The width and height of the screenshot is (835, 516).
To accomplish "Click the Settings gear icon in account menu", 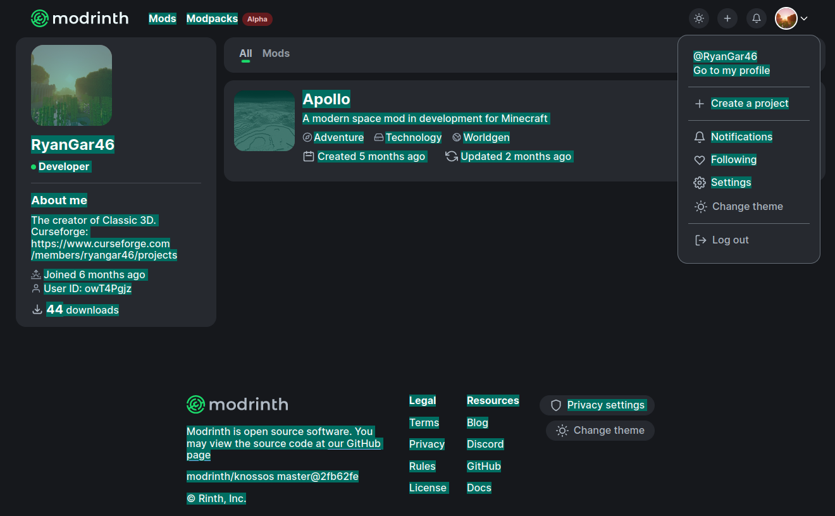I will pyautogui.click(x=700, y=182).
